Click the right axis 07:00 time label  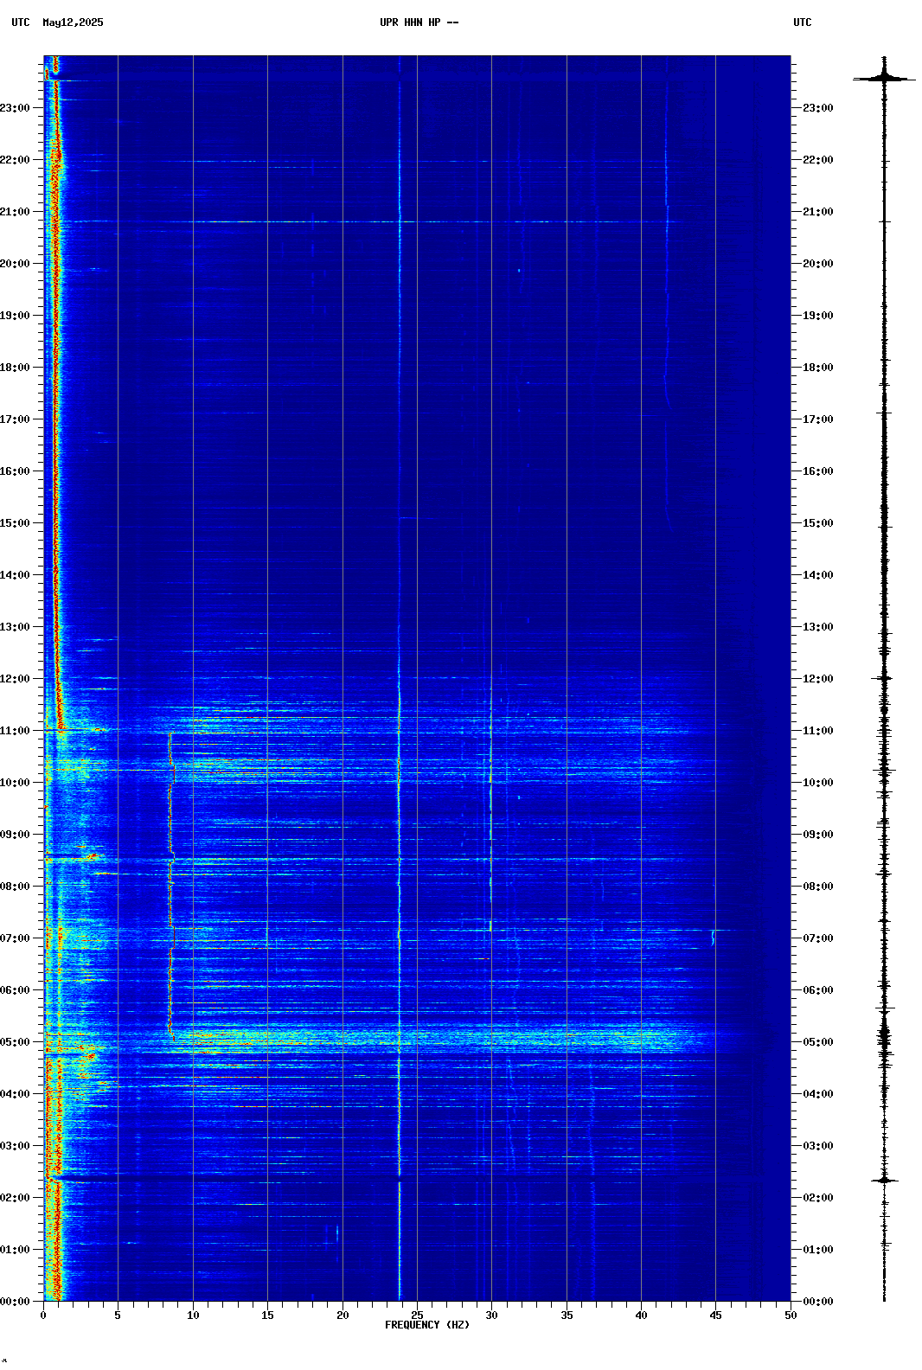point(818,938)
